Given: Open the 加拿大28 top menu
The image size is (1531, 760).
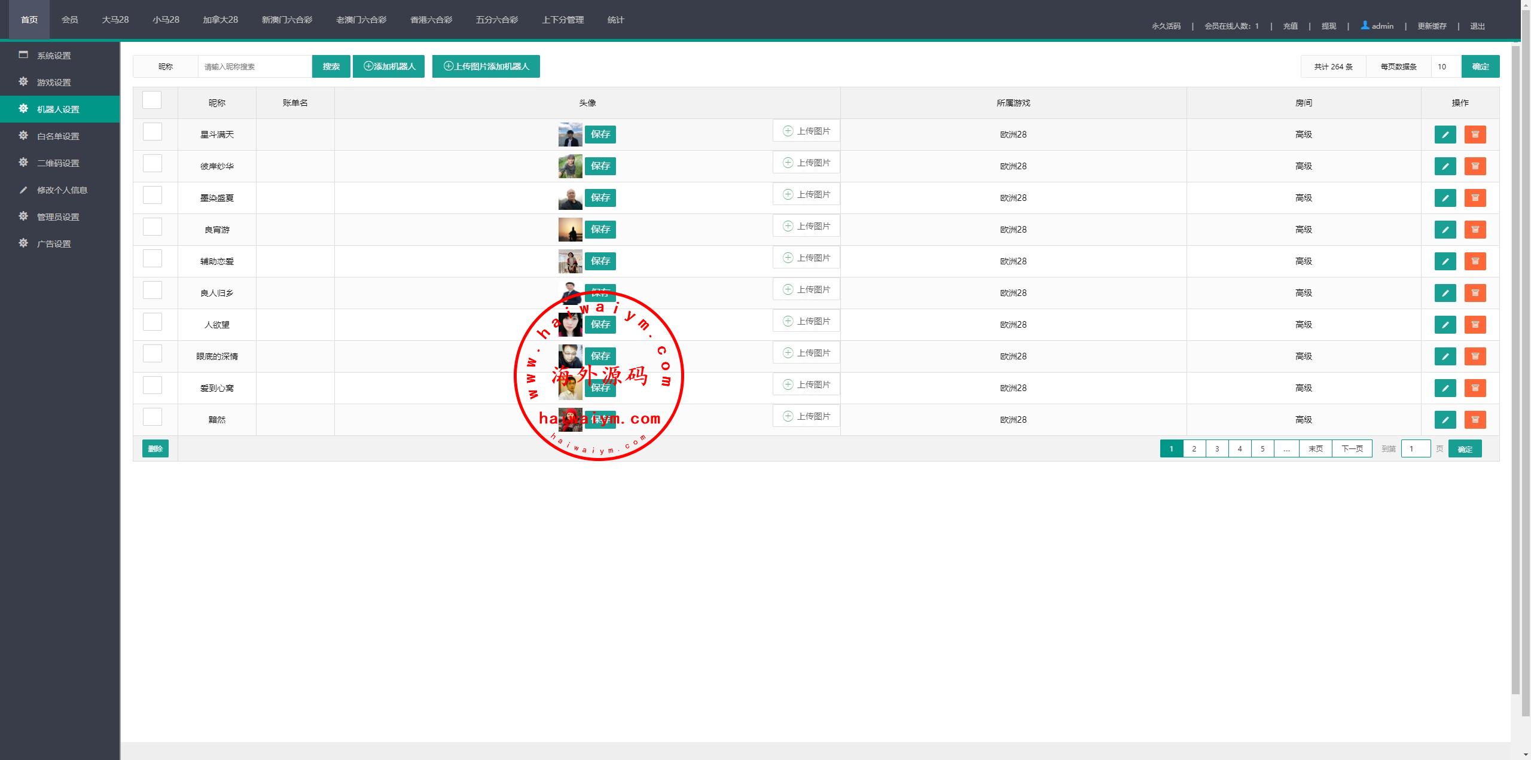Looking at the screenshot, I should click(x=220, y=20).
